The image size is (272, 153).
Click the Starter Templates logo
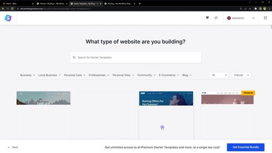pos(8,18)
